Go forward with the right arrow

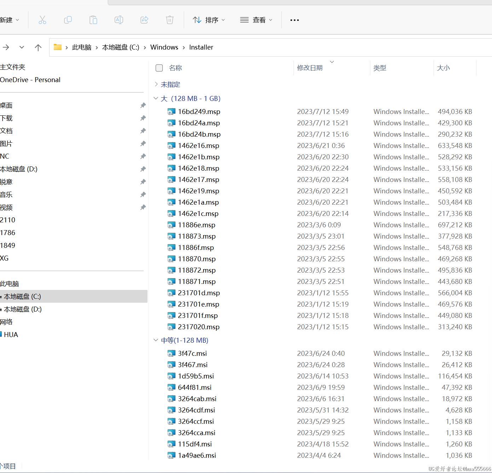click(6, 47)
